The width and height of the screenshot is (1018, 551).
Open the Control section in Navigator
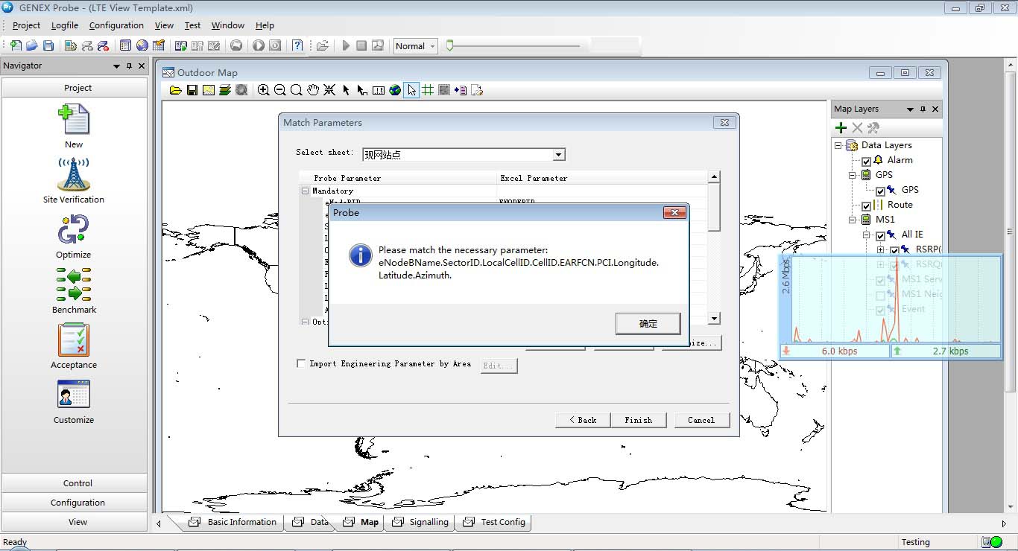78,483
